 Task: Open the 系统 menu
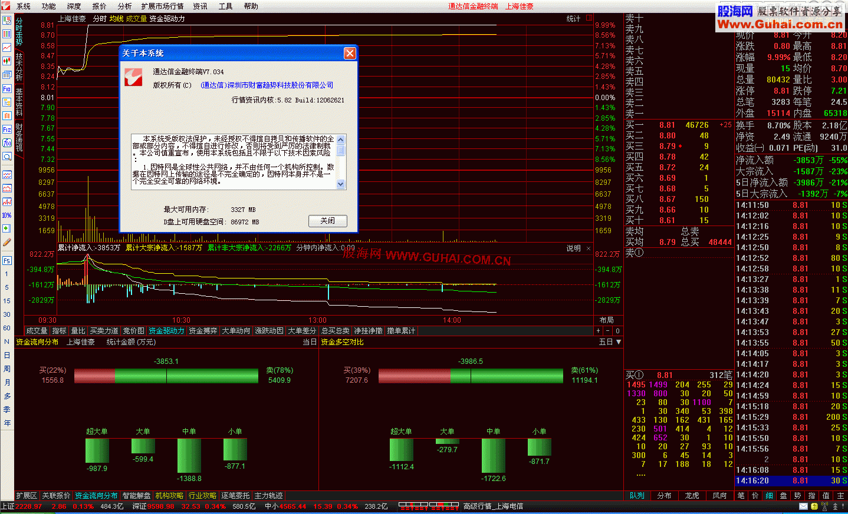click(24, 6)
